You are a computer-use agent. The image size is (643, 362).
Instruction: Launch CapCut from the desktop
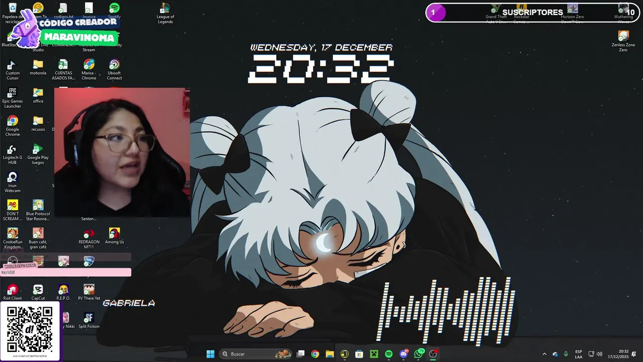[38, 293]
